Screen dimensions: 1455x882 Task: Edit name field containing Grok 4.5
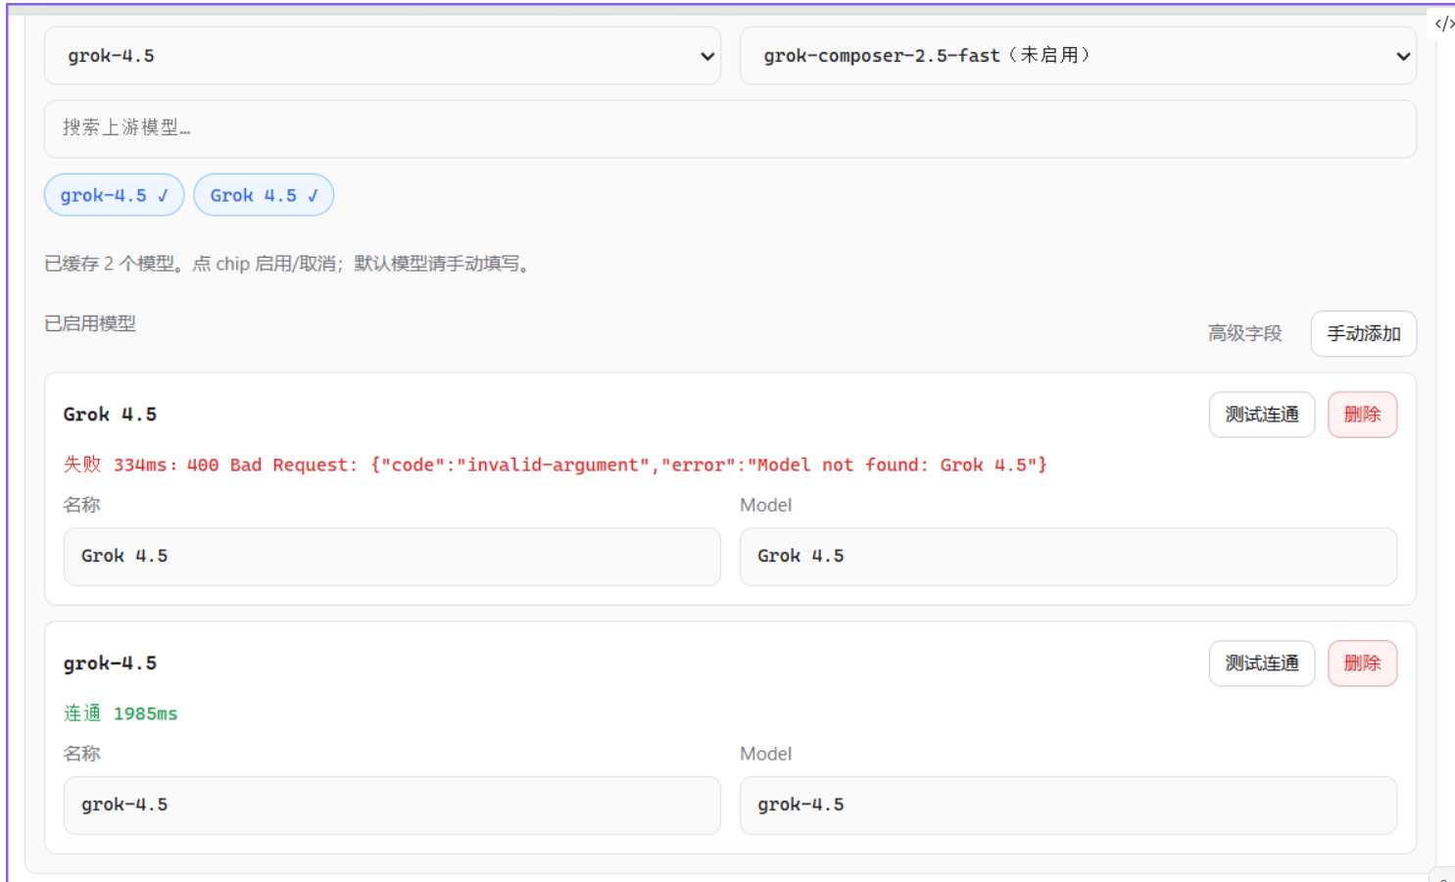click(392, 557)
